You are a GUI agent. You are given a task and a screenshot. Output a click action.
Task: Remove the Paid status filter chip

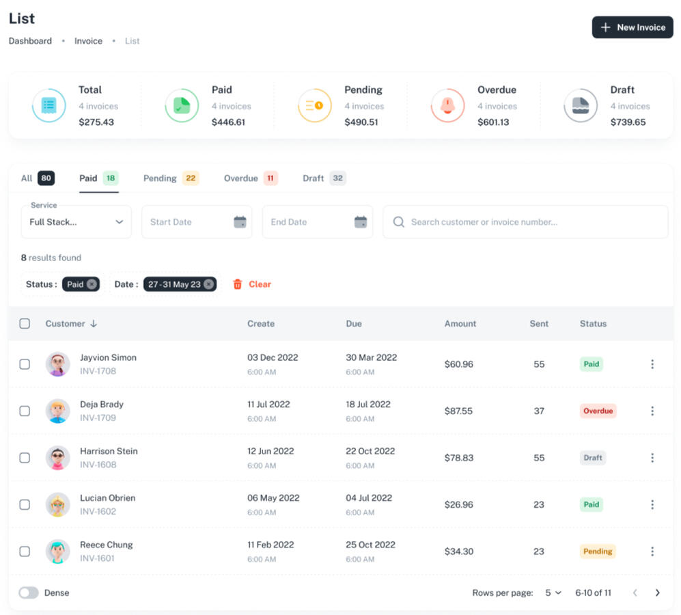pyautogui.click(x=92, y=284)
